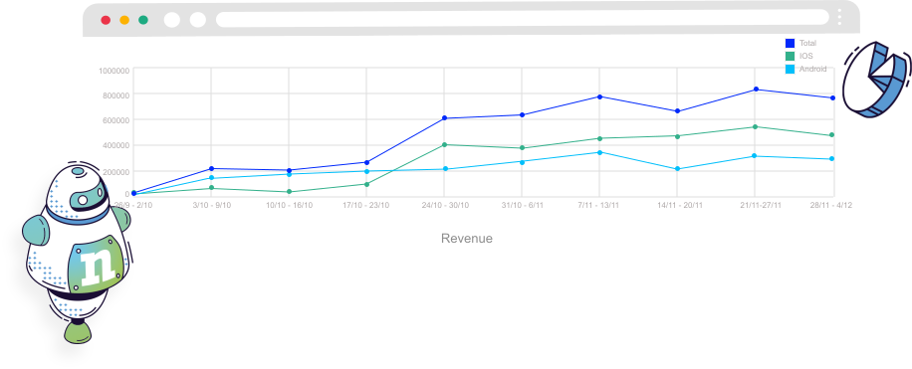
Task: Toggle the IOS series legend label
Action: coord(806,57)
